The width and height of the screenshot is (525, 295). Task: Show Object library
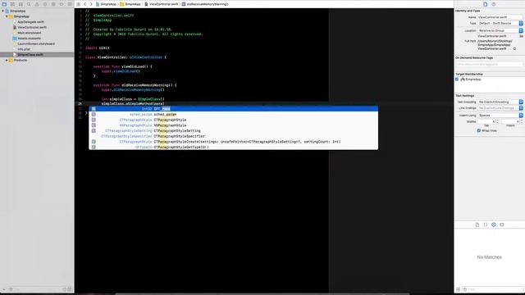click(494, 225)
